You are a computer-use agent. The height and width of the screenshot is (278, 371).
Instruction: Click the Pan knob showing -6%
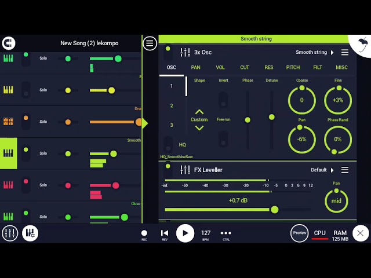click(x=302, y=140)
